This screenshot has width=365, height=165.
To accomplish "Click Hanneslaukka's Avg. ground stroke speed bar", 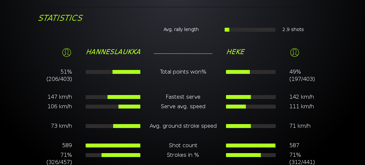I will [x=113, y=126].
